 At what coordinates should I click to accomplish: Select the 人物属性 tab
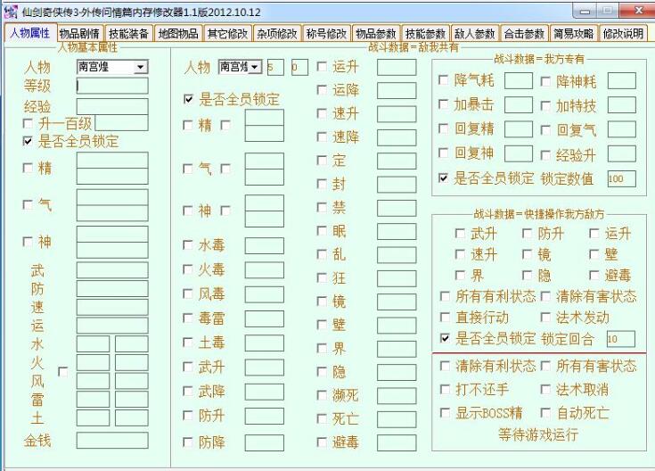pos(30,32)
